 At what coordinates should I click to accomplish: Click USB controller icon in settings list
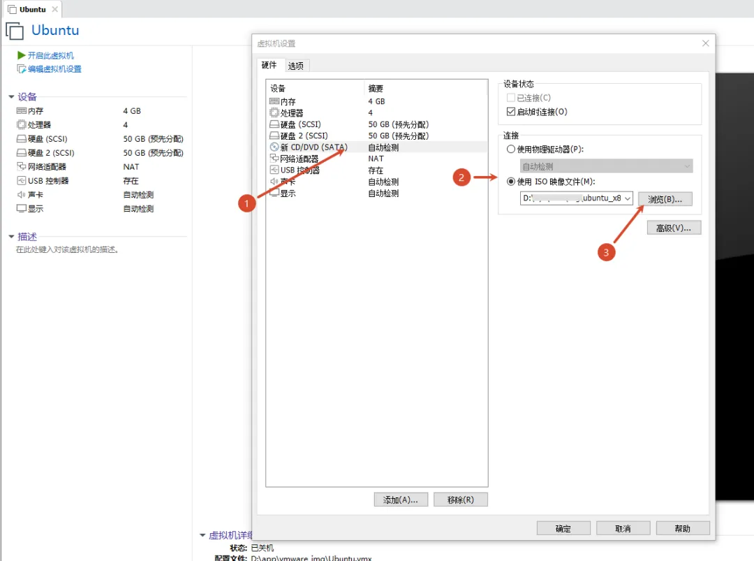(x=274, y=170)
